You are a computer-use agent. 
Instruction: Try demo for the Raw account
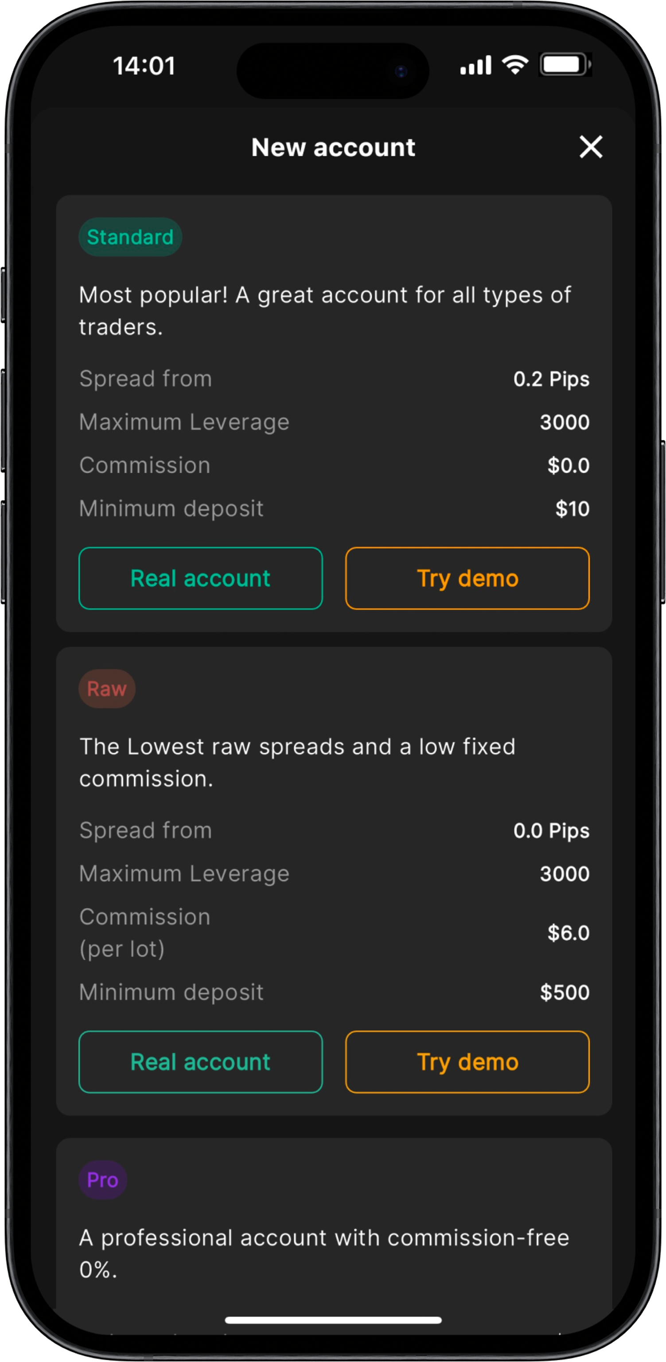(467, 1062)
